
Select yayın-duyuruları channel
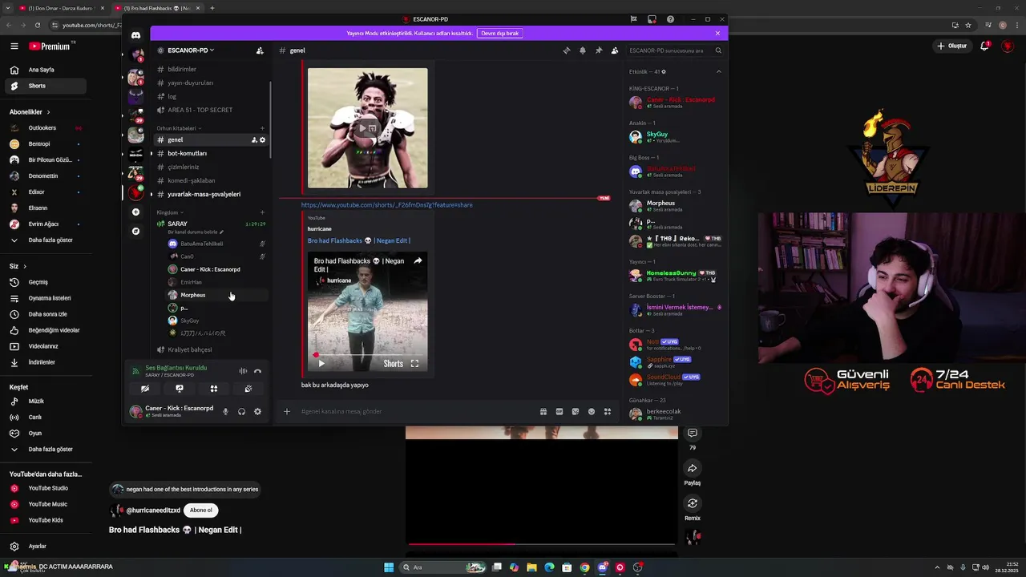click(x=190, y=83)
